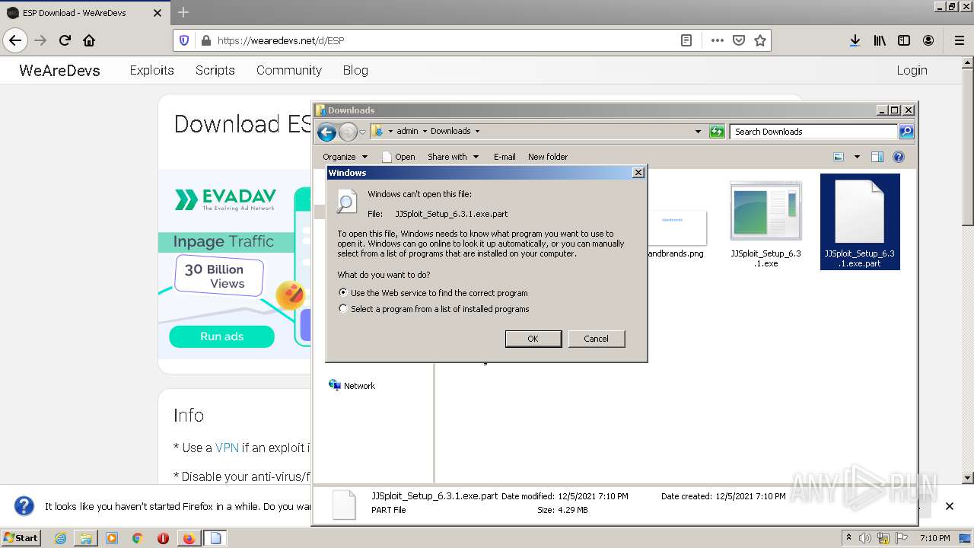
Task: Close the ESP Download tab
Action: pos(158,13)
